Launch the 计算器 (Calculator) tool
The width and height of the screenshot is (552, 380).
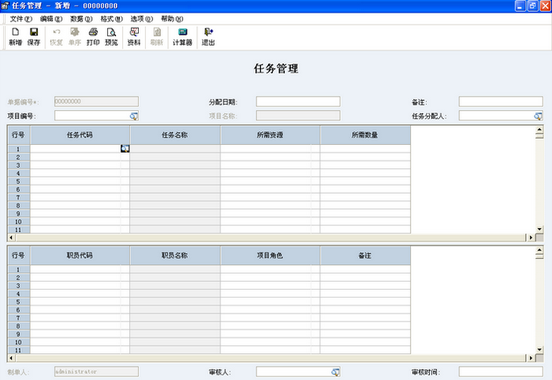click(x=182, y=36)
